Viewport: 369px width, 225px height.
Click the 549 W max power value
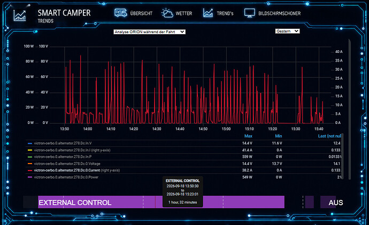pyautogui.click(x=247, y=177)
